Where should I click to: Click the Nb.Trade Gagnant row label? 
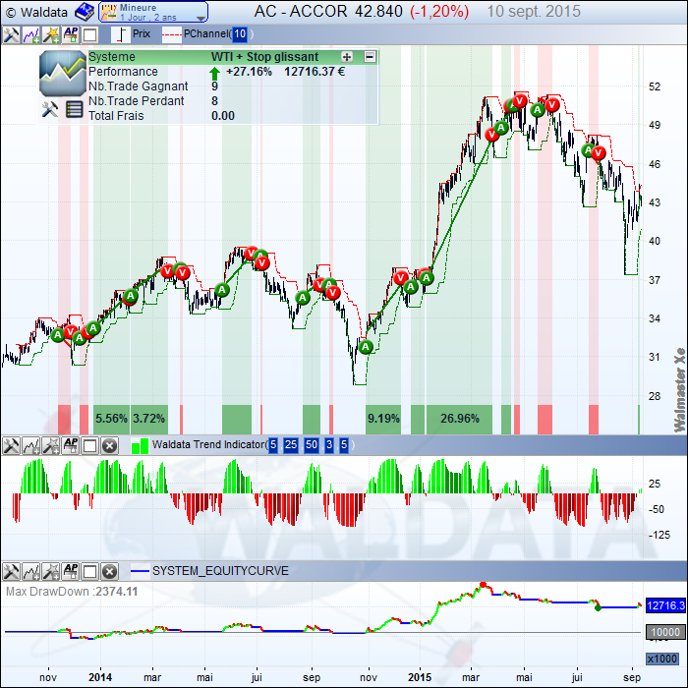click(139, 86)
